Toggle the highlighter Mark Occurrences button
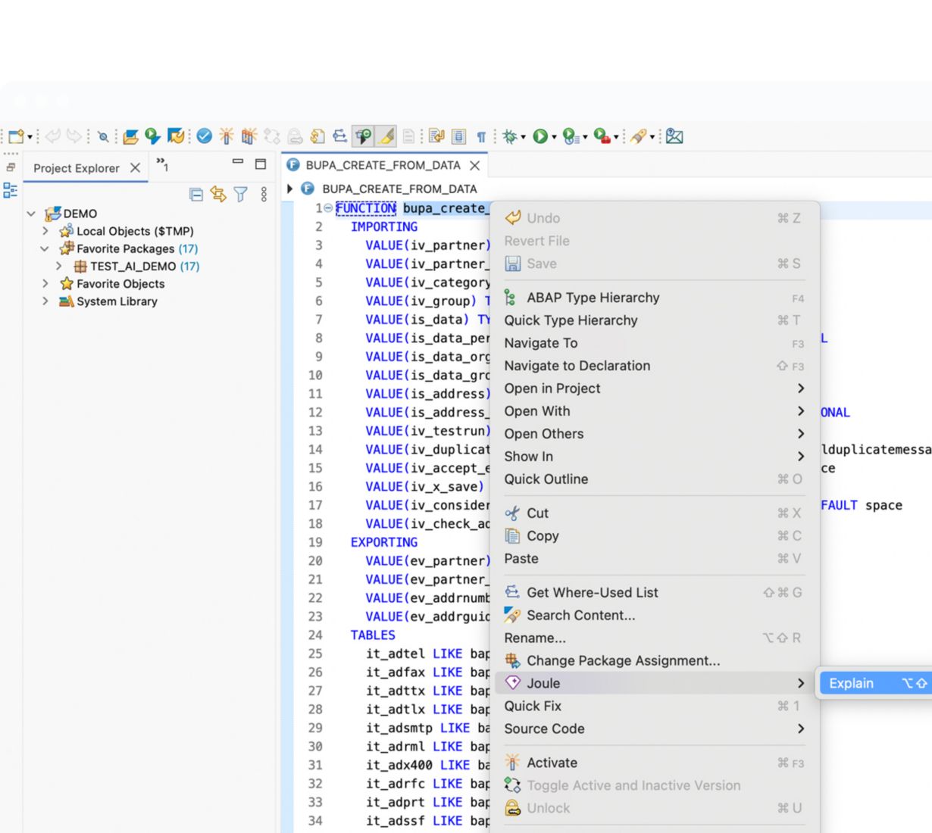 [x=386, y=136]
